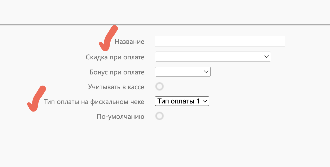
Task: Click the "По-умолчанию" label text
Action: (x=120, y=117)
